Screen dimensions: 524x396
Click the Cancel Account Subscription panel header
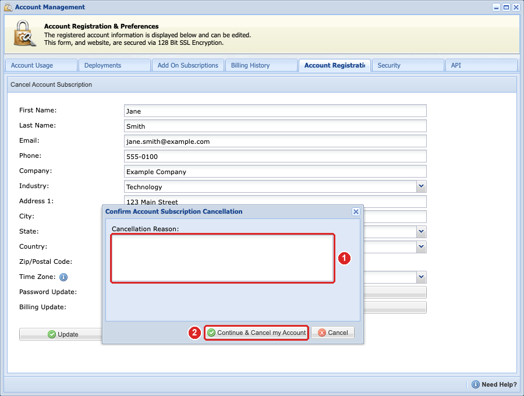pos(262,84)
